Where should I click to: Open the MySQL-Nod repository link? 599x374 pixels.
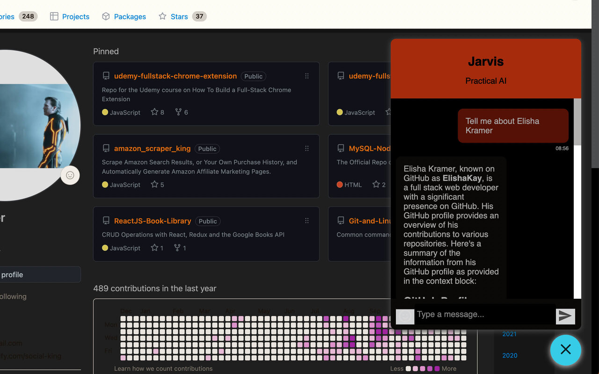pos(369,149)
